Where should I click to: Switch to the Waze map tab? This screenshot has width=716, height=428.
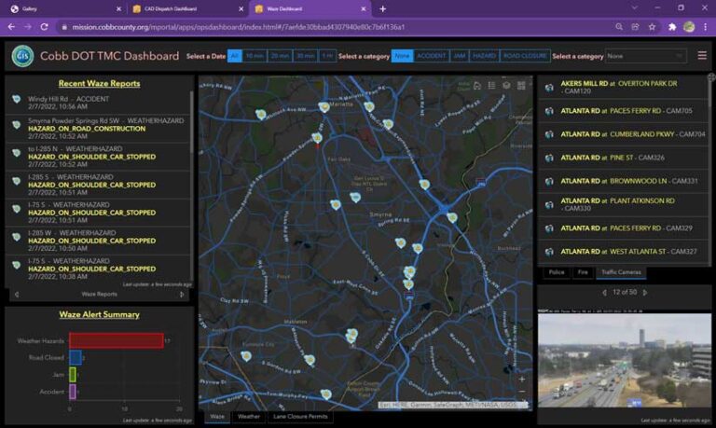click(217, 417)
